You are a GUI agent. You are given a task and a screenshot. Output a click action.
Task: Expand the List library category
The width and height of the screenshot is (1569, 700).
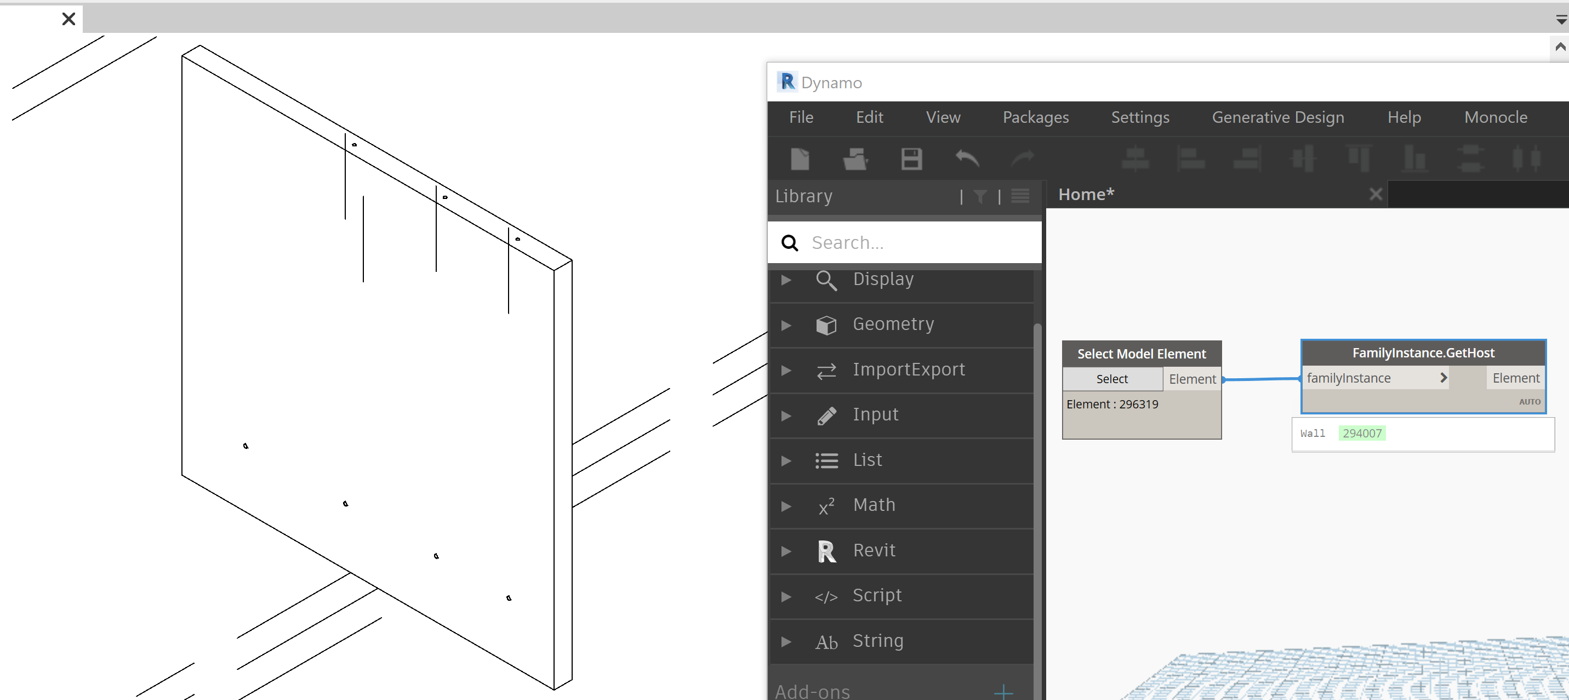pos(786,460)
